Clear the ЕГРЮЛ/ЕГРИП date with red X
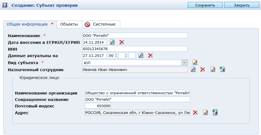This screenshot has height=135, width=261. click(x=122, y=42)
